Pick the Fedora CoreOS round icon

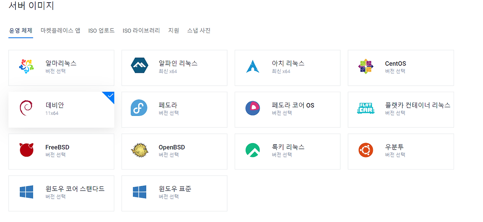[252, 108]
